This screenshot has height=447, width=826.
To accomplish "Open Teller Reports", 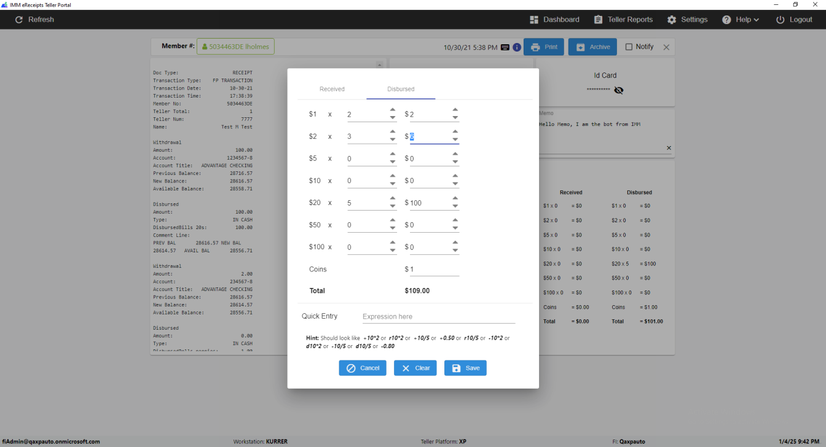I will pyautogui.click(x=623, y=20).
